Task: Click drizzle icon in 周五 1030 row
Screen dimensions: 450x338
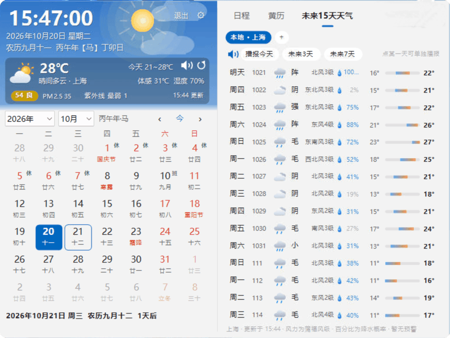Action: pos(280,229)
